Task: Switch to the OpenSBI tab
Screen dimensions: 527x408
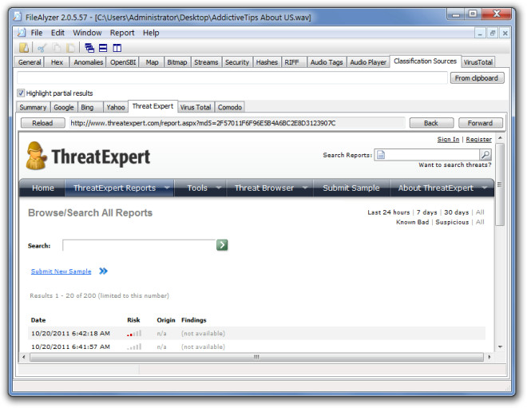Action: tap(123, 62)
